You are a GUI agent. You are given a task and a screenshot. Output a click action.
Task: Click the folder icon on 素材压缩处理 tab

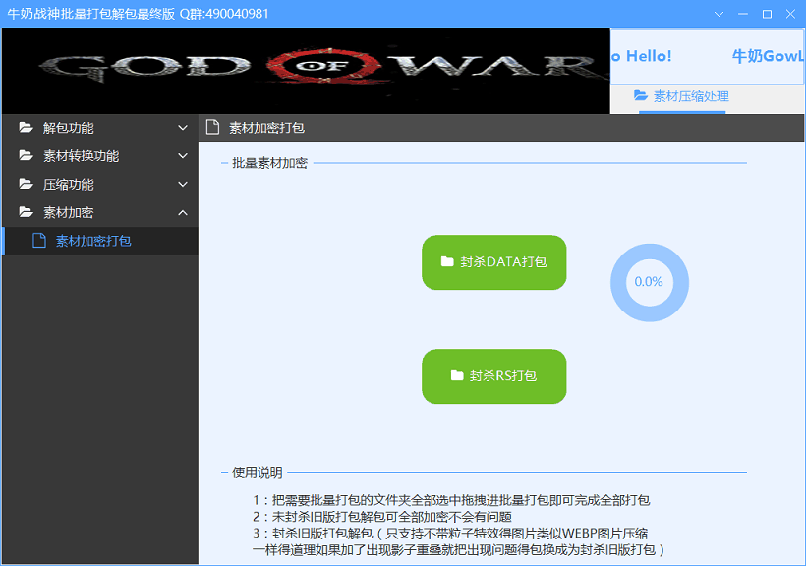tap(641, 95)
